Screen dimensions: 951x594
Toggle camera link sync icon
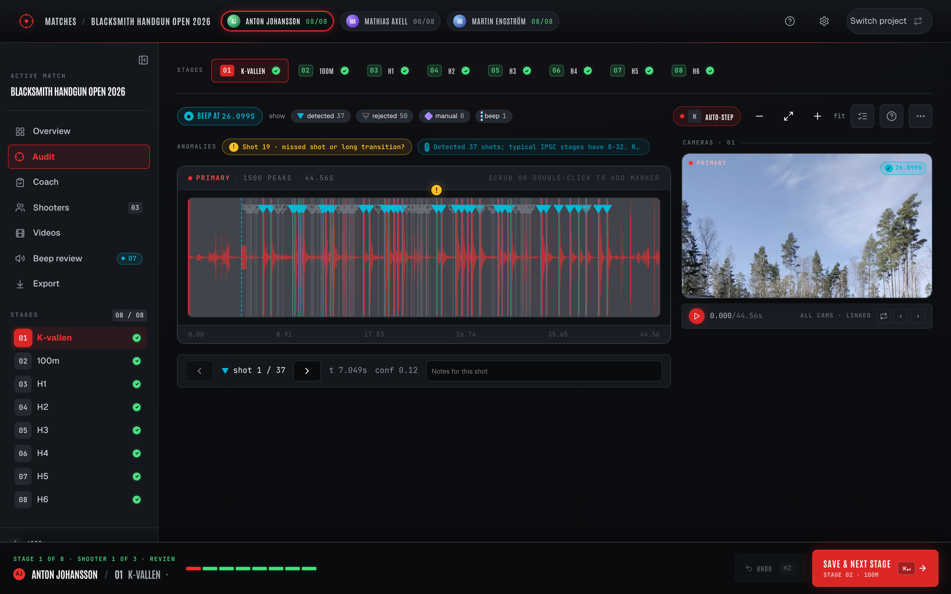click(883, 316)
